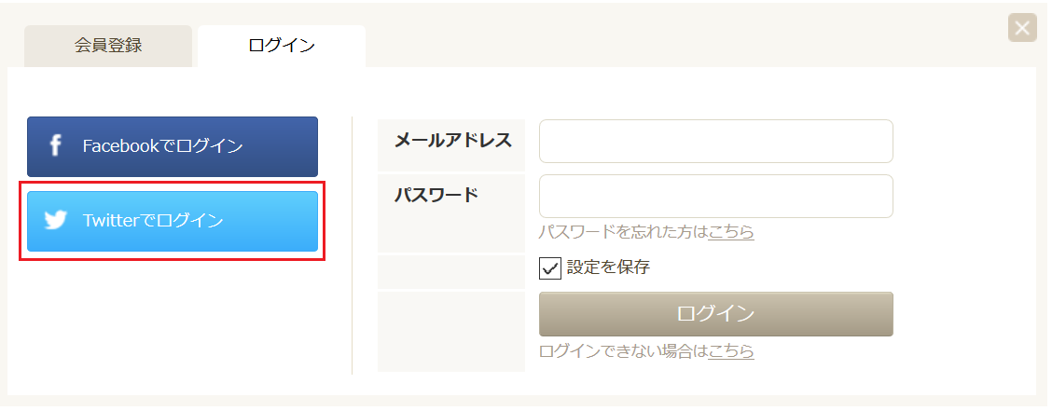Screen dimensions: 1052x411
Task: Click the empty label cell beside the ログイン button
Action: click(451, 331)
